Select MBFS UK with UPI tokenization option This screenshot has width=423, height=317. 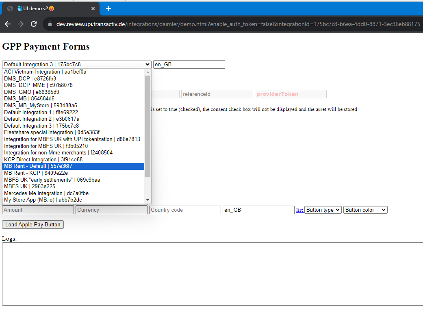(x=74, y=139)
